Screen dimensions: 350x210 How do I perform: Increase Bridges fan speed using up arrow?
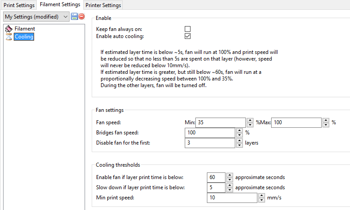point(239,130)
